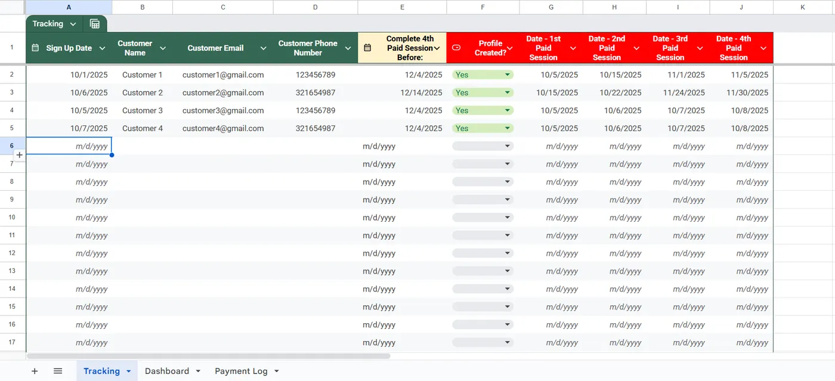This screenshot has width=835, height=381.
Task: Click the '10/1/2025' sign up date cell
Action: click(69, 75)
